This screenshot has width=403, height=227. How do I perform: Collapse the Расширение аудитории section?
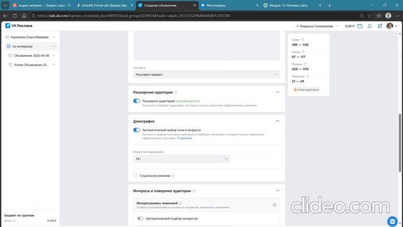(x=277, y=92)
